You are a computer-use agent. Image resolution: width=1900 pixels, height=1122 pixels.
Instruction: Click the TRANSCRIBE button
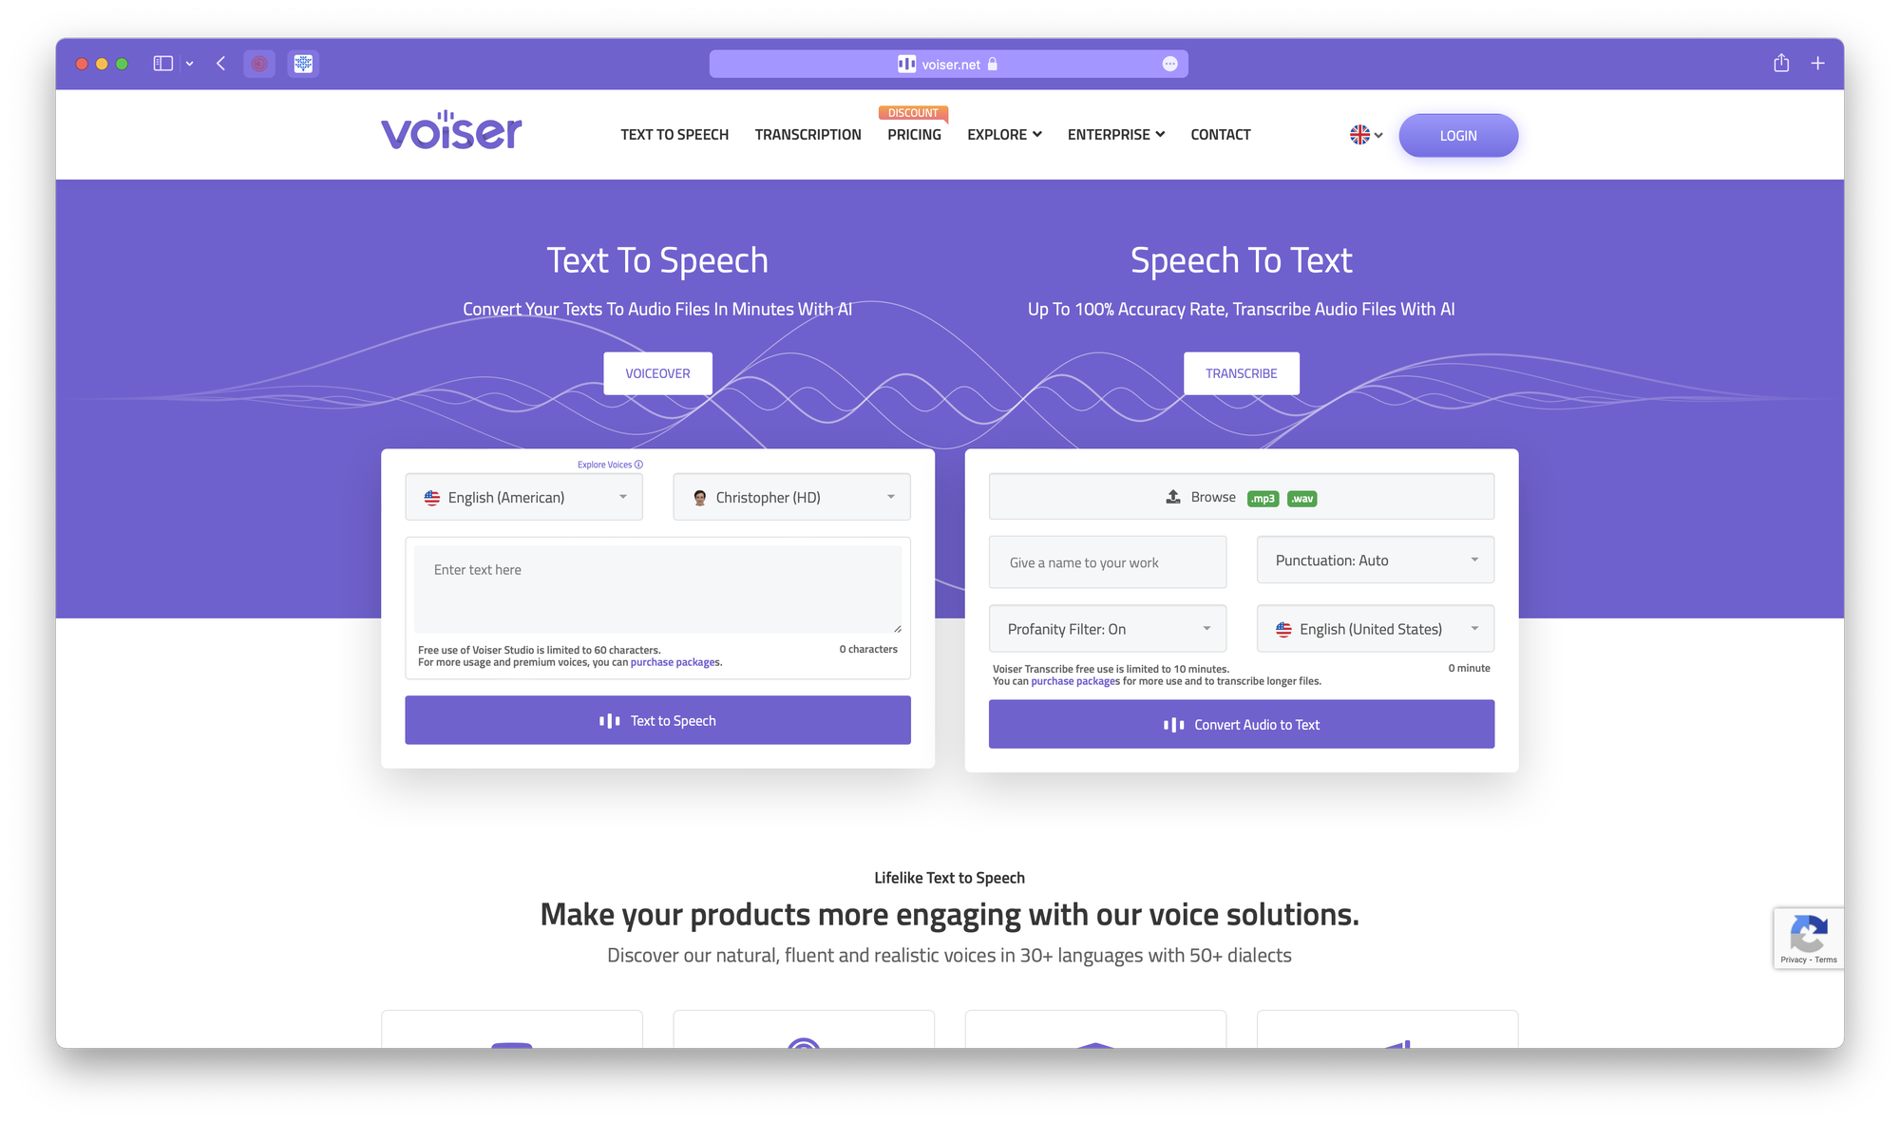click(1241, 372)
